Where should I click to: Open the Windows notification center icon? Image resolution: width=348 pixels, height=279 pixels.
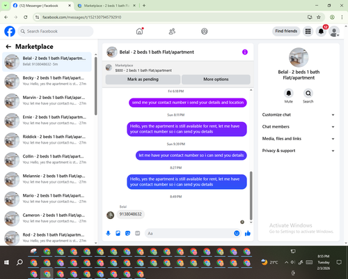coord(339,262)
